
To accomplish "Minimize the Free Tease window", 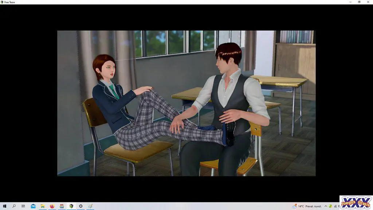I will (x=350, y=2).
